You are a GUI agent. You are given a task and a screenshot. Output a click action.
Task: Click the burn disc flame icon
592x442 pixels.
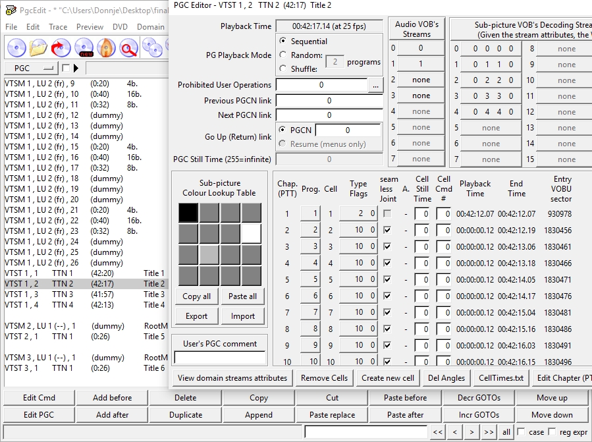106,48
